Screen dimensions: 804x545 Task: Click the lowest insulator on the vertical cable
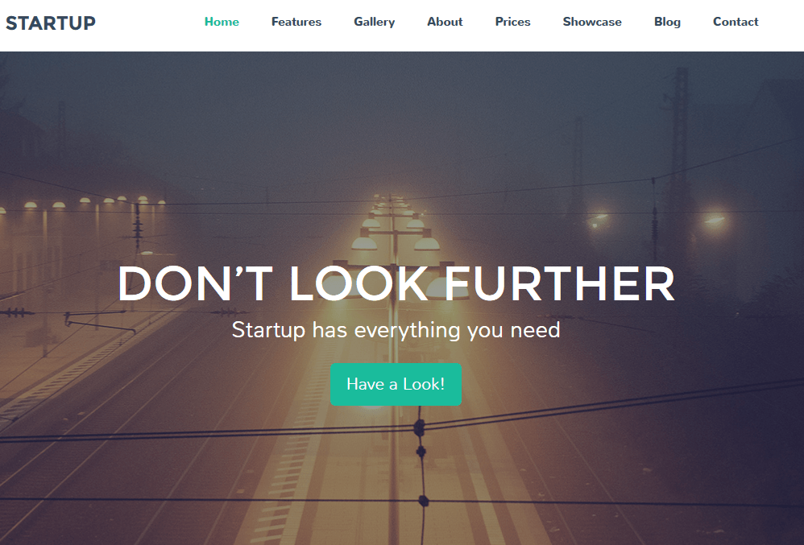point(423,500)
